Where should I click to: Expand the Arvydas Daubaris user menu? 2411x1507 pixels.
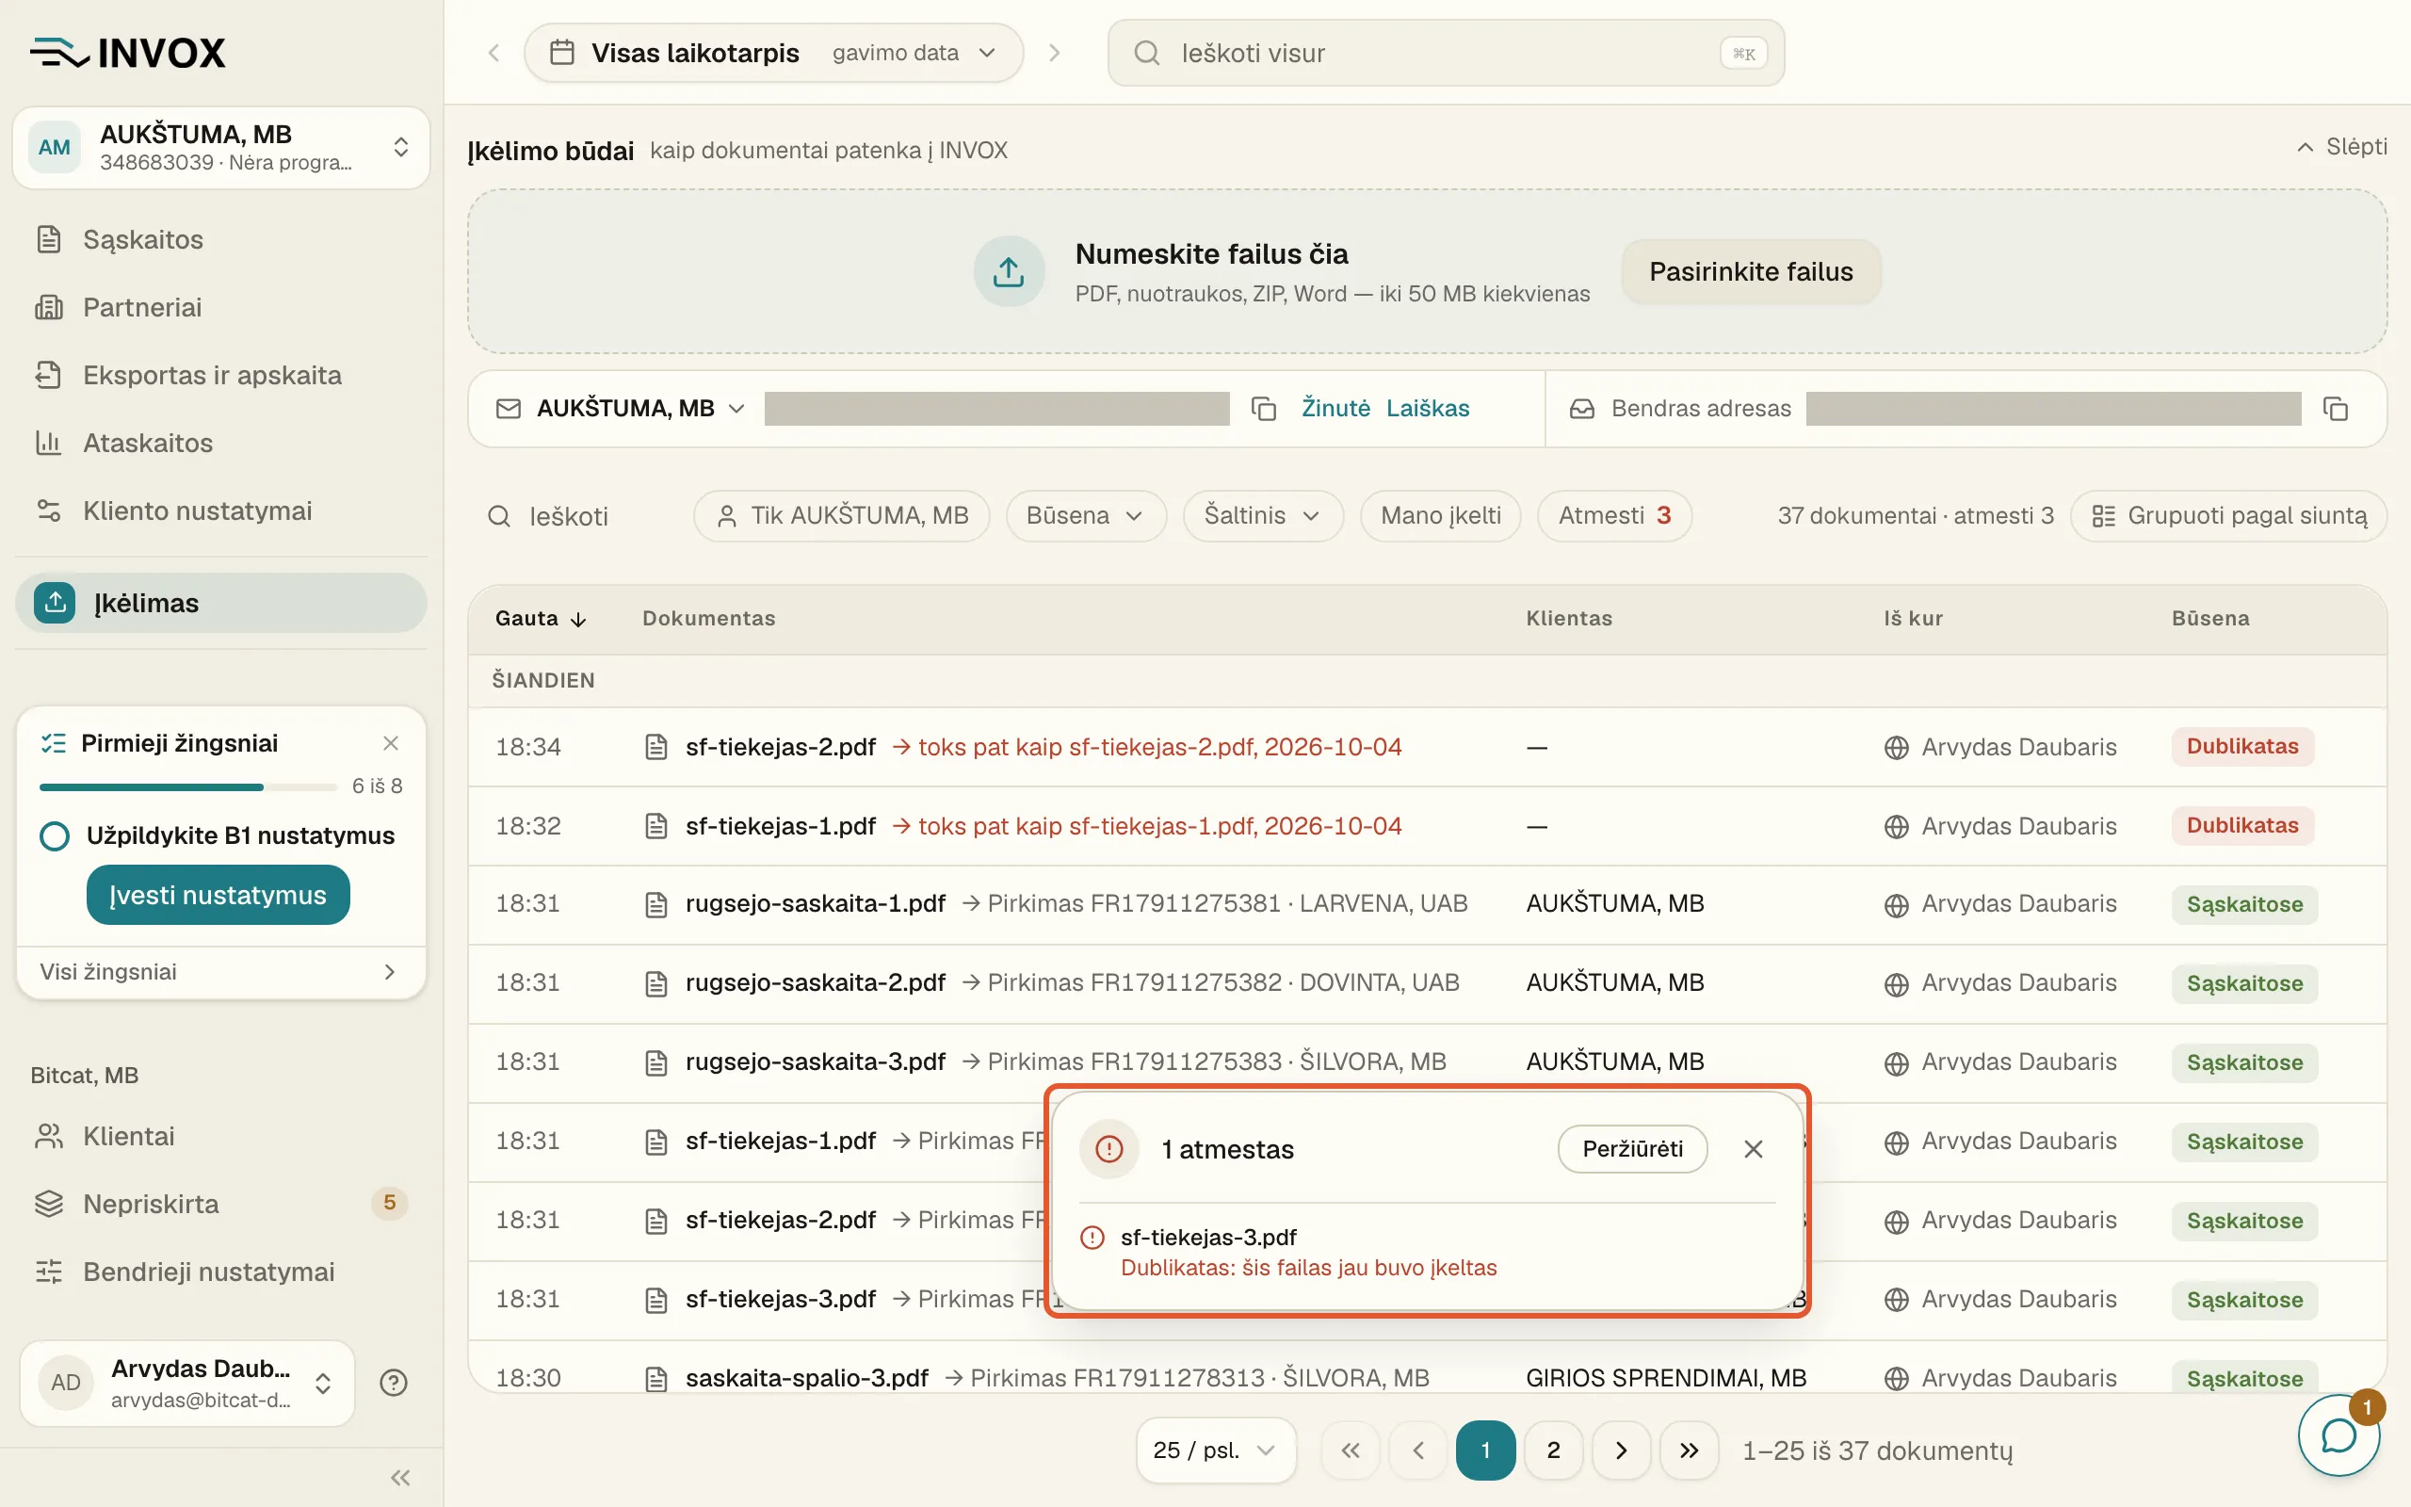pyautogui.click(x=187, y=1383)
